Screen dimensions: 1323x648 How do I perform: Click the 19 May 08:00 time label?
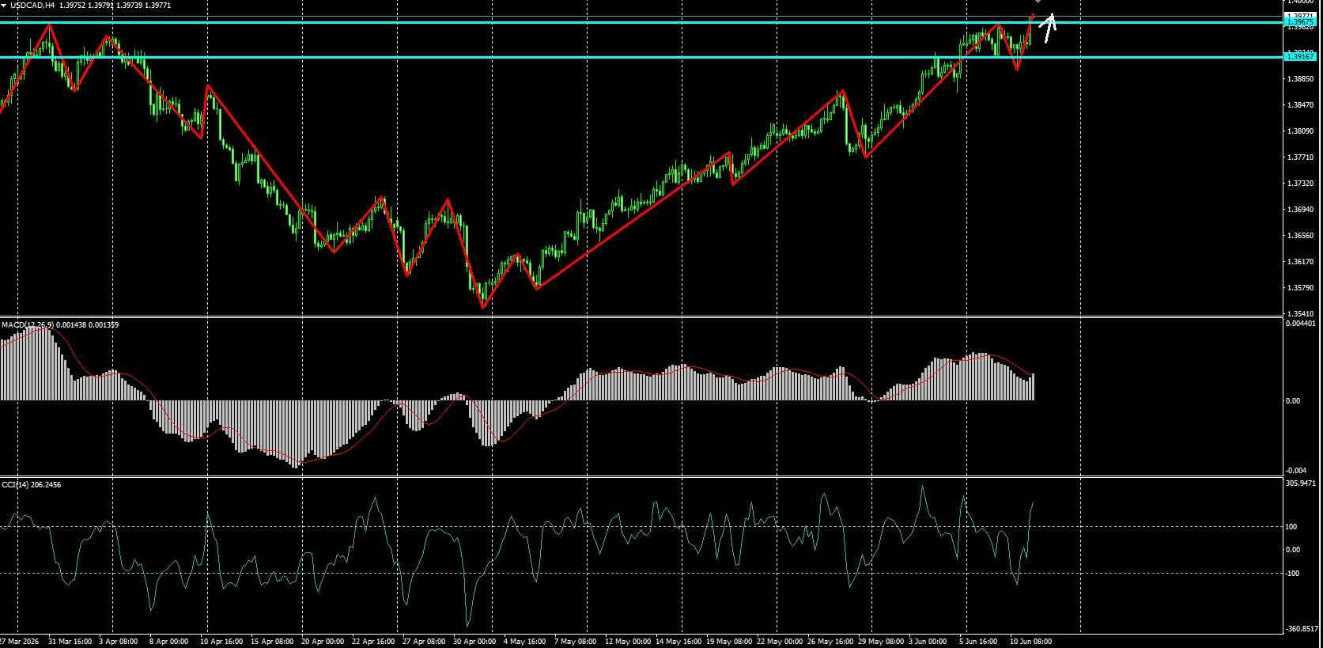[x=728, y=642]
